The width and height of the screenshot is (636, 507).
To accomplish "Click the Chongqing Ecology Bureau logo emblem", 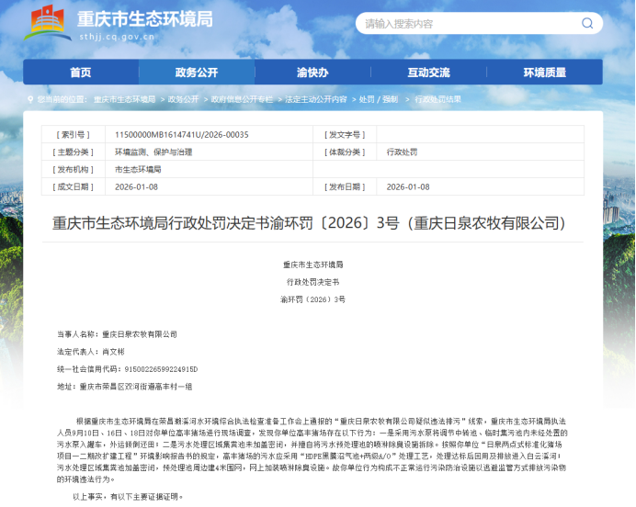I will 47,22.
